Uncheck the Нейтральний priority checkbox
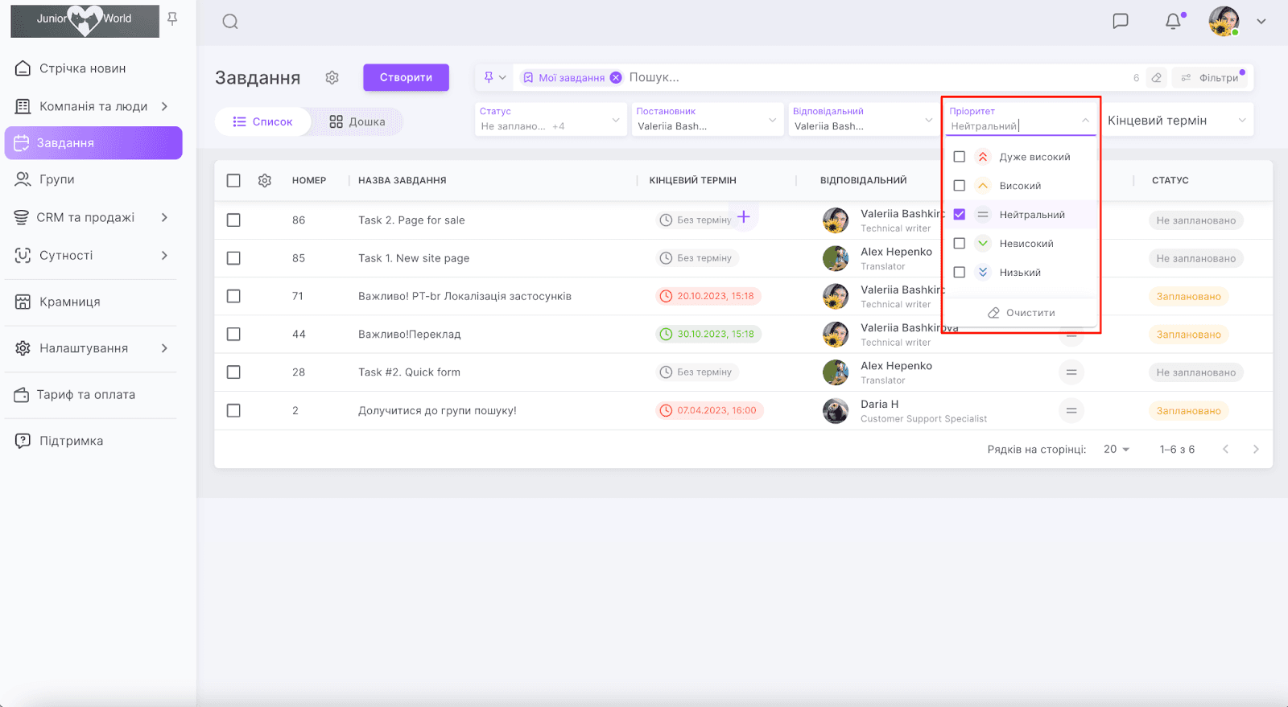 point(960,215)
